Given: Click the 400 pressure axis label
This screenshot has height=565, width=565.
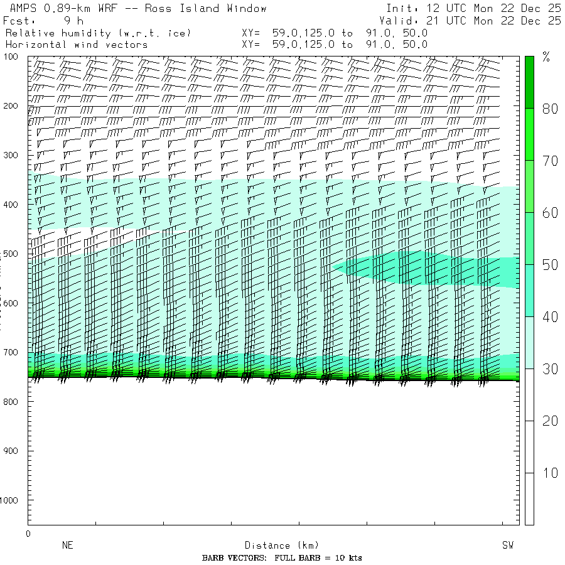Looking at the screenshot, I should coord(11,205).
